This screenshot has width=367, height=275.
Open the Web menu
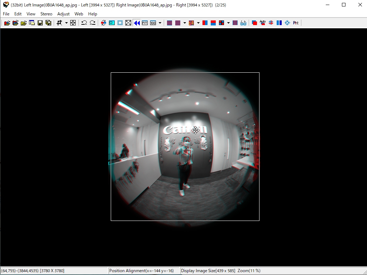79,14
